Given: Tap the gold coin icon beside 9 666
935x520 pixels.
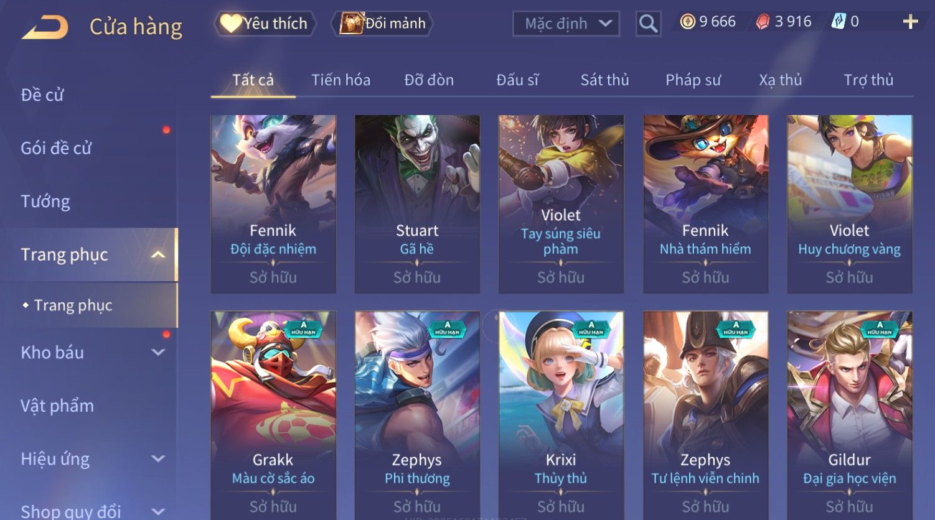Looking at the screenshot, I should (687, 22).
